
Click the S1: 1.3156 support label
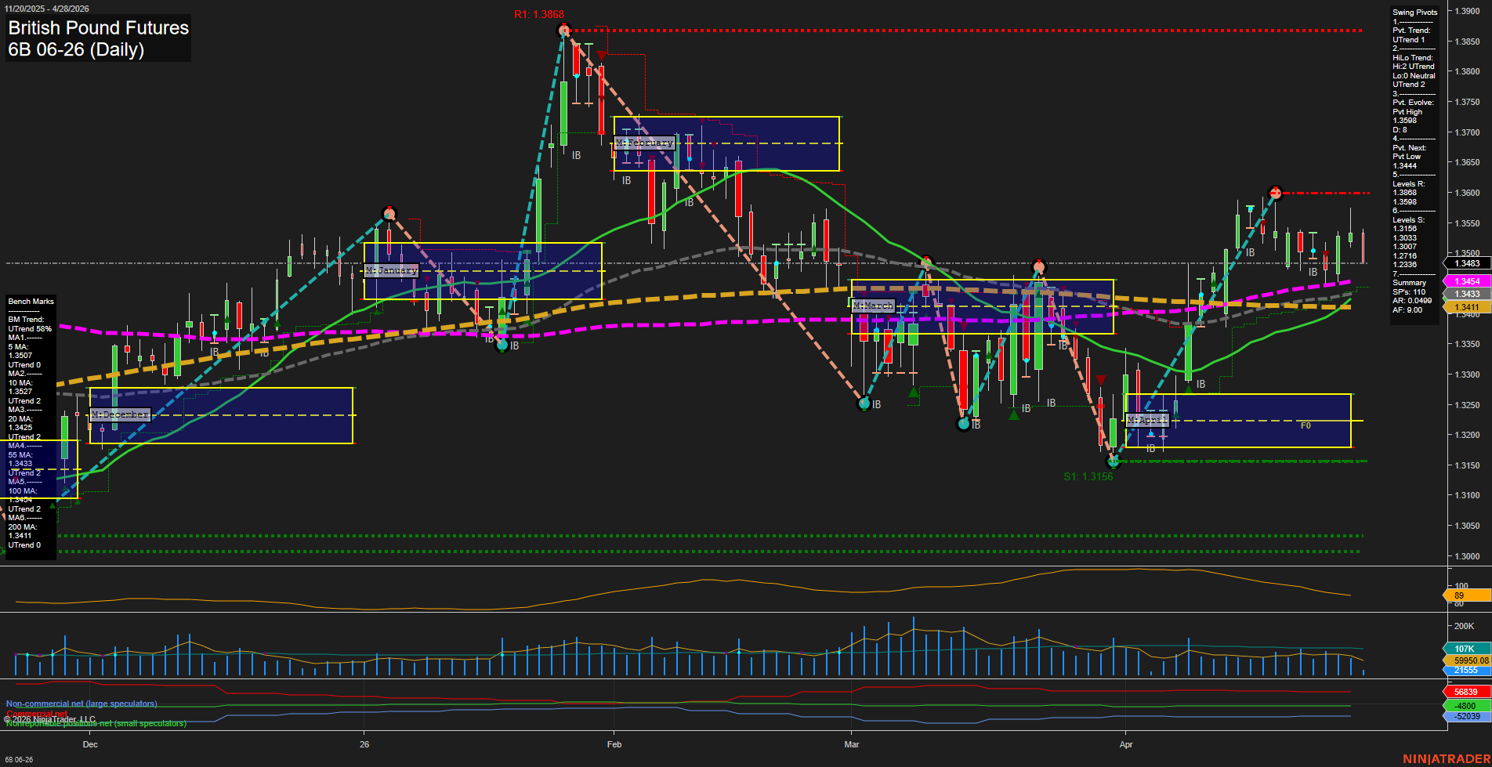[x=1088, y=476]
